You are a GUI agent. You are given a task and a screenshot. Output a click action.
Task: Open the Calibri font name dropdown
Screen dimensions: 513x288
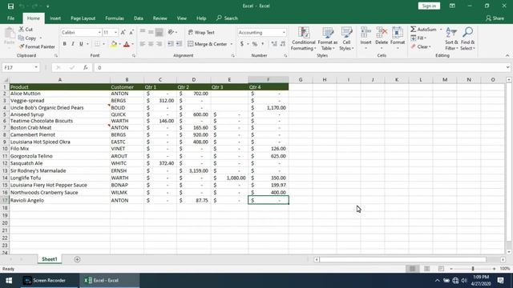(99, 32)
